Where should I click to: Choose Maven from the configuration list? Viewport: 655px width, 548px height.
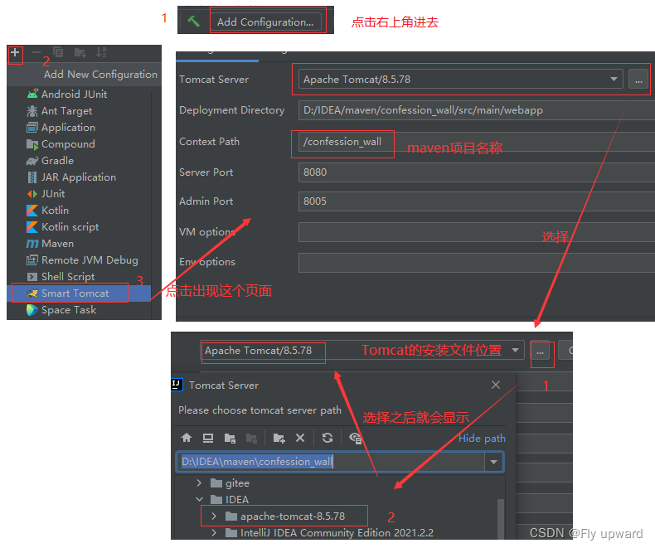click(x=58, y=244)
